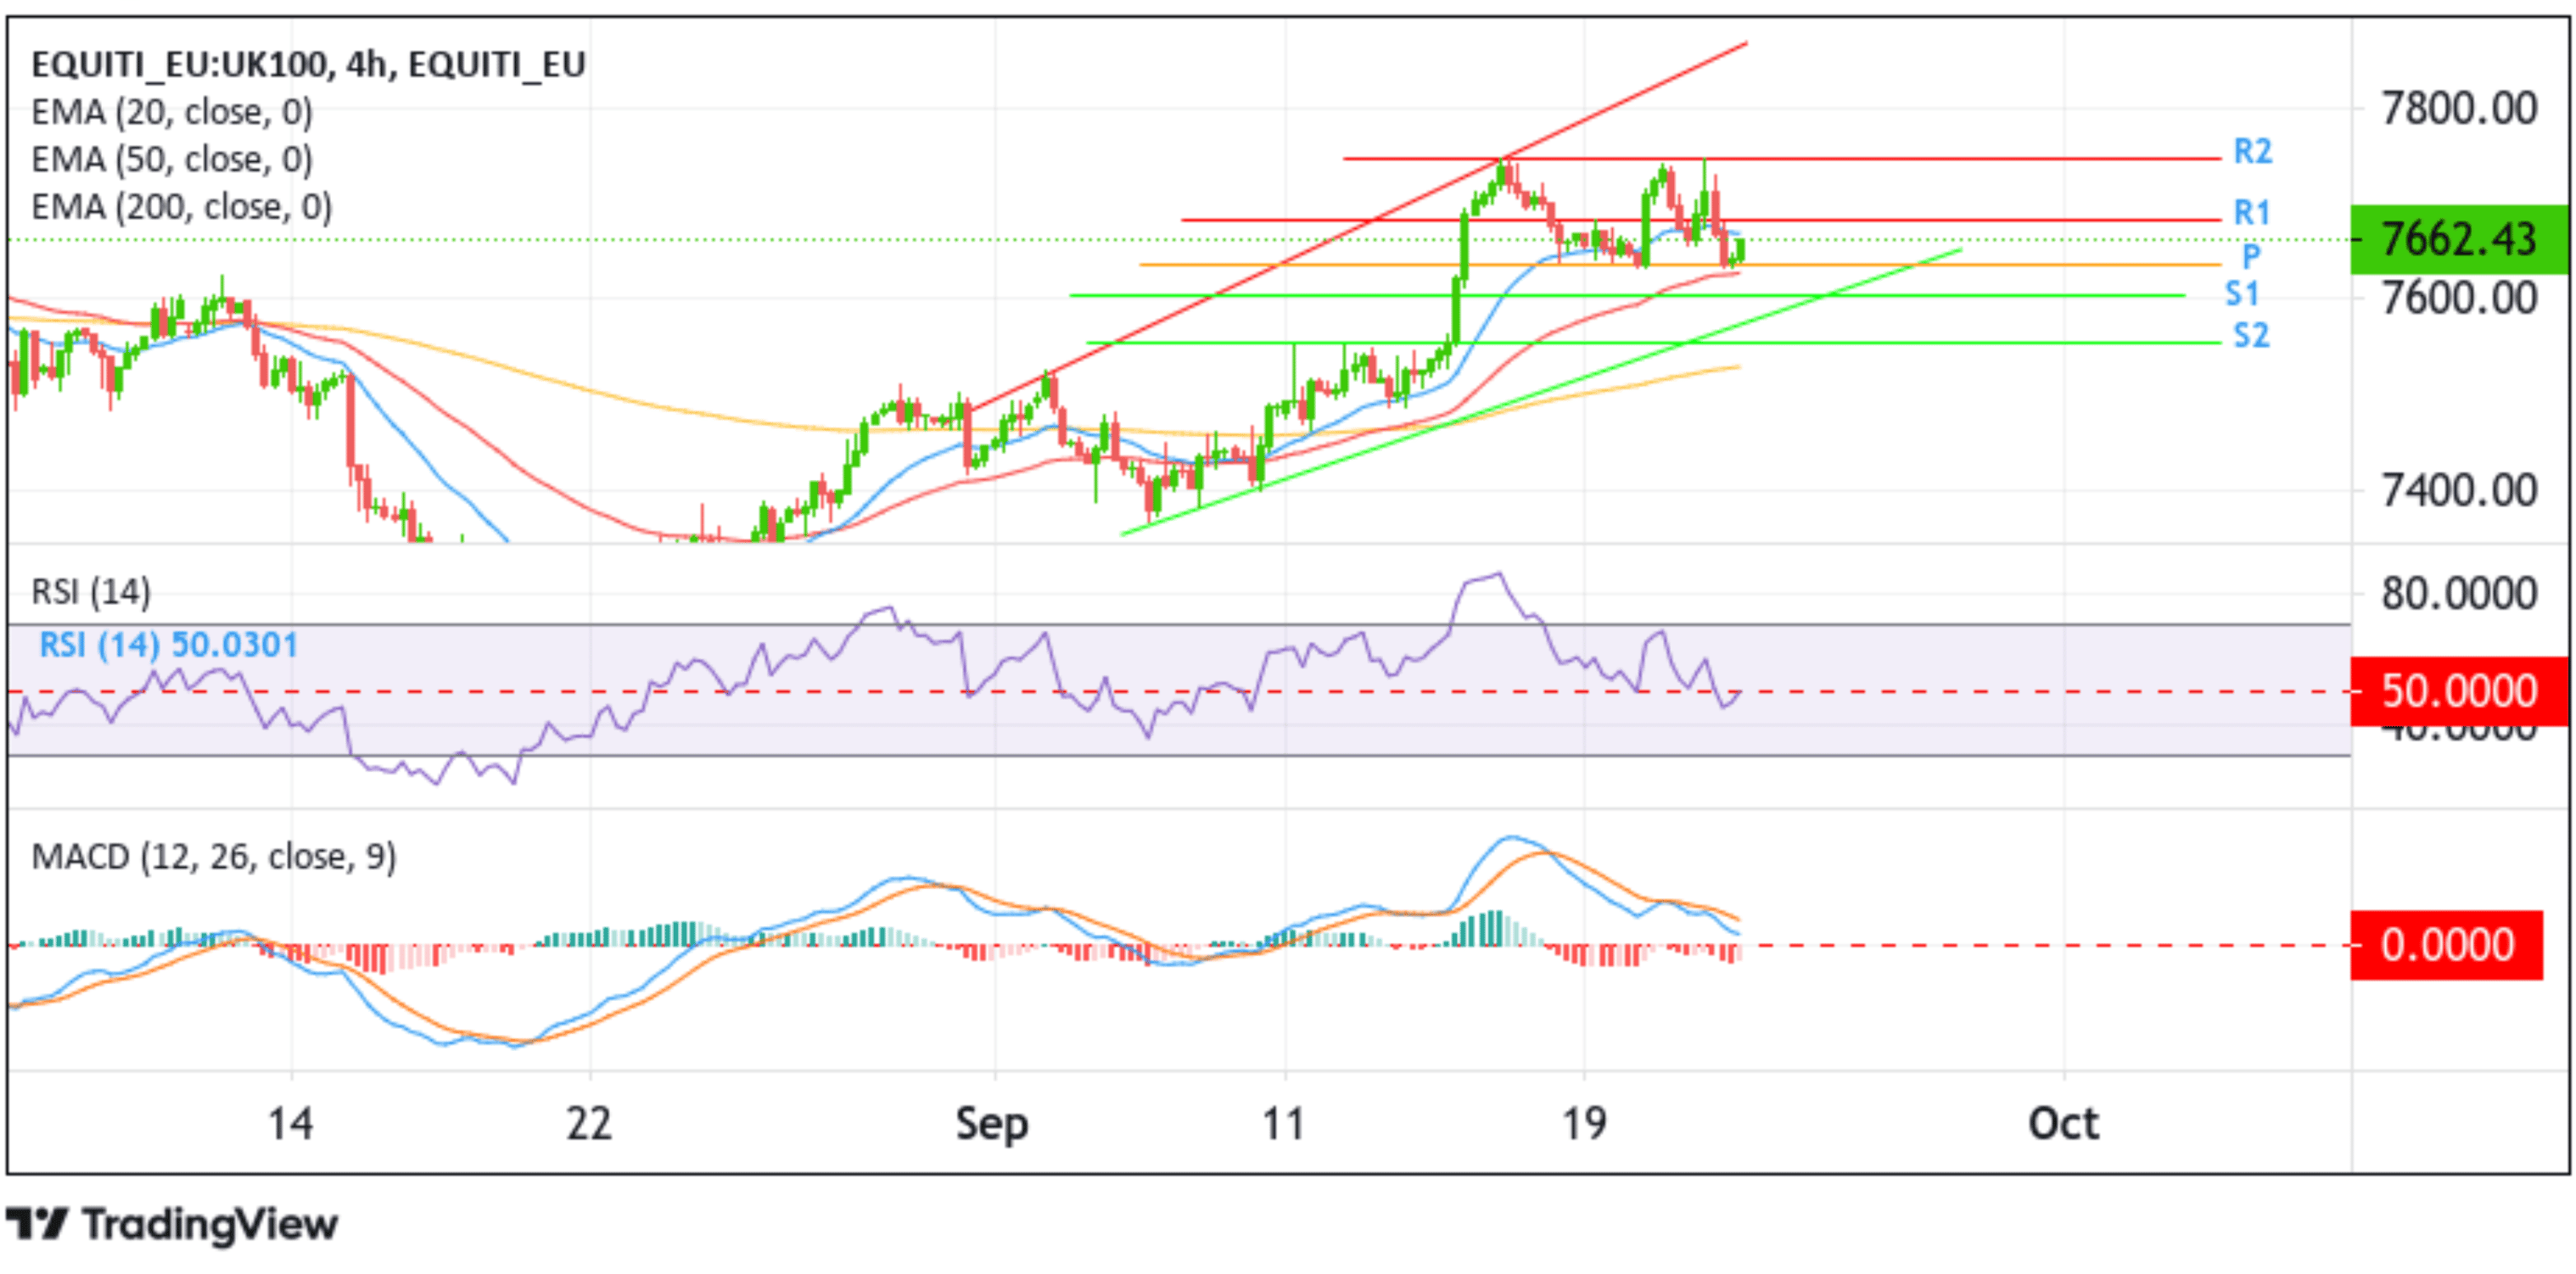Click the red 50.0000 RSI level tag

(x=2459, y=691)
